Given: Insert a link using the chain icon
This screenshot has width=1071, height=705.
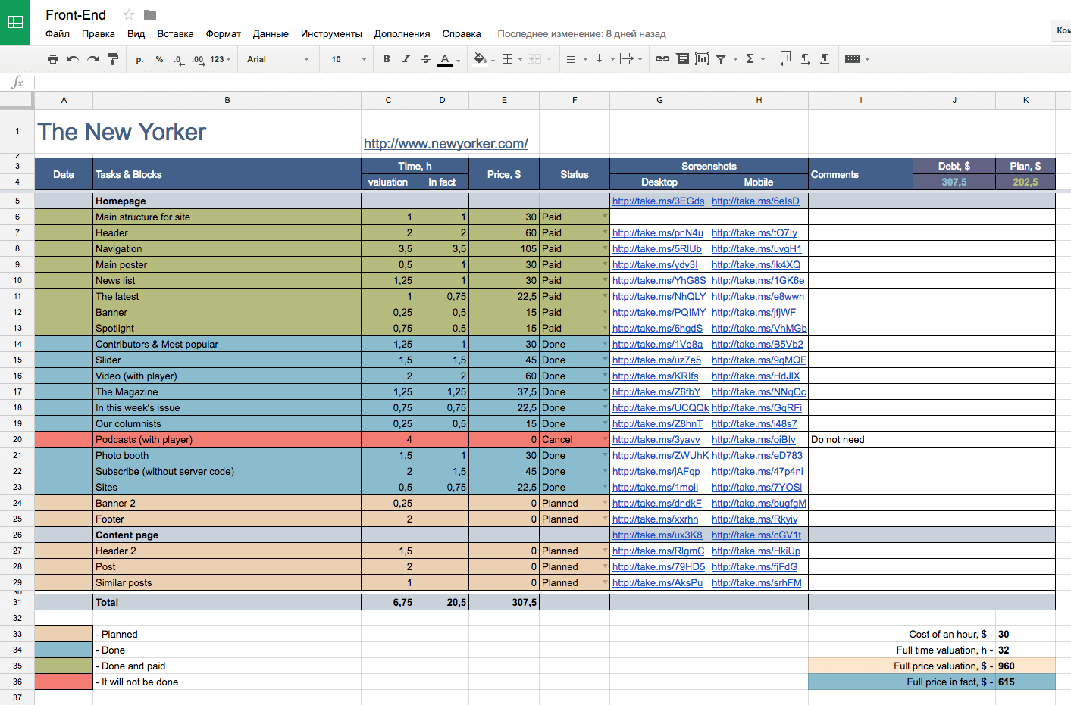Looking at the screenshot, I should pyautogui.click(x=662, y=59).
